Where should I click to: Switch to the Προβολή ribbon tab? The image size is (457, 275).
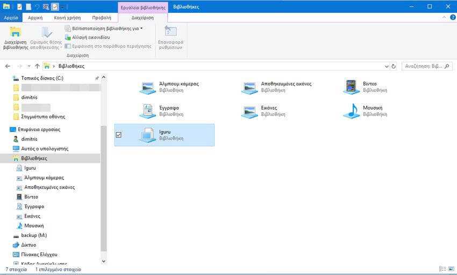(102, 18)
